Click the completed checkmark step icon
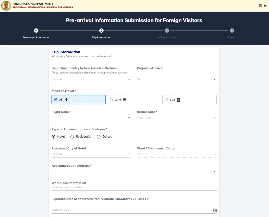Image resolution: width=269 pixels, height=217 pixels. click(36, 31)
